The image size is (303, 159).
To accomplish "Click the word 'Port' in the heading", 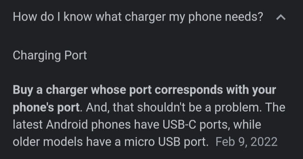I will click(76, 55).
